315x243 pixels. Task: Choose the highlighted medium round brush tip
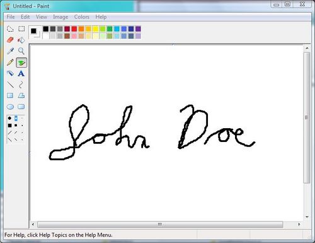pos(16,119)
